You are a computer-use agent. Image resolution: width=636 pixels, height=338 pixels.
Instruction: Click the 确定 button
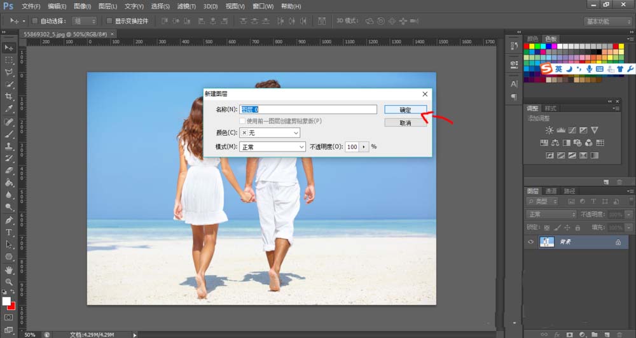[x=405, y=109]
